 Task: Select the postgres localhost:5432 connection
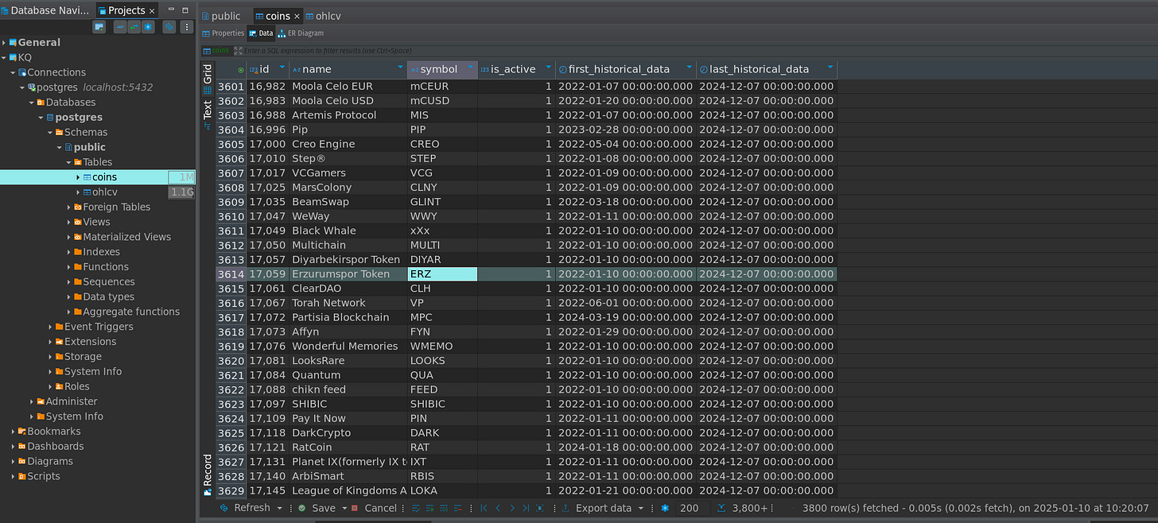pos(94,87)
